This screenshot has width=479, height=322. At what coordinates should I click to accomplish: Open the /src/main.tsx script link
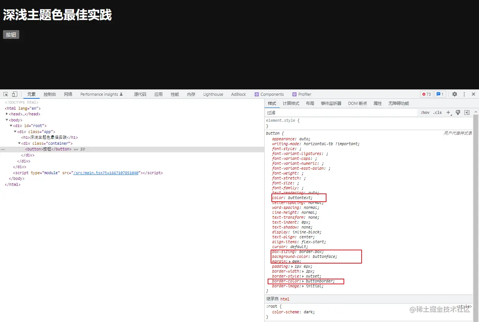[x=106, y=173]
